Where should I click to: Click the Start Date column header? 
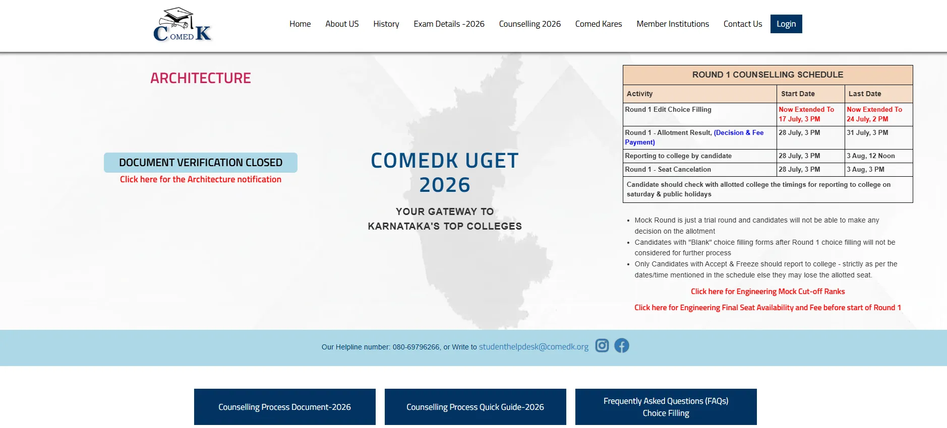coord(811,94)
